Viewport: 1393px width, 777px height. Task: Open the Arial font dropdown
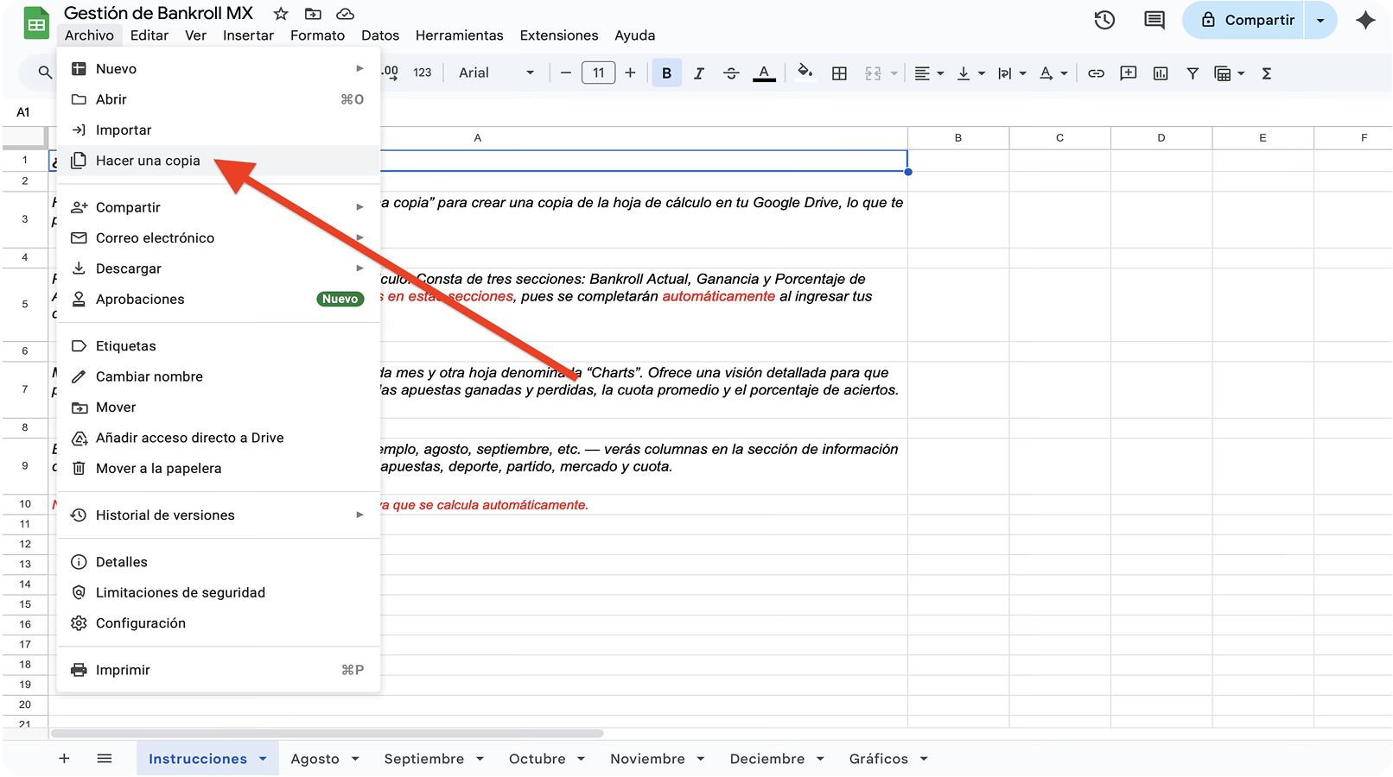click(x=496, y=73)
